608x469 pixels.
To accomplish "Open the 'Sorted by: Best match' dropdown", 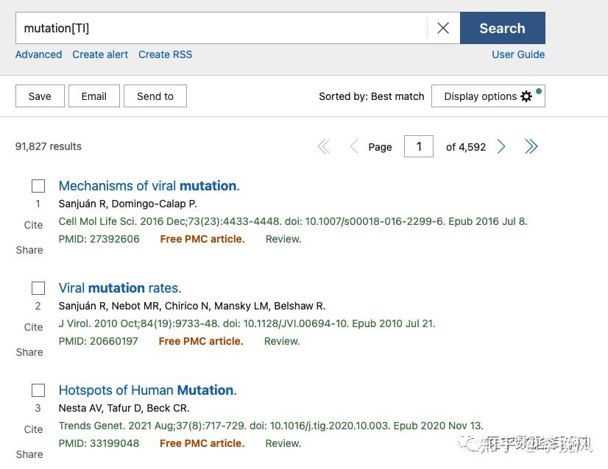I will pyautogui.click(x=371, y=96).
